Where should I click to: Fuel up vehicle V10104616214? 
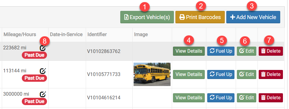221,97
